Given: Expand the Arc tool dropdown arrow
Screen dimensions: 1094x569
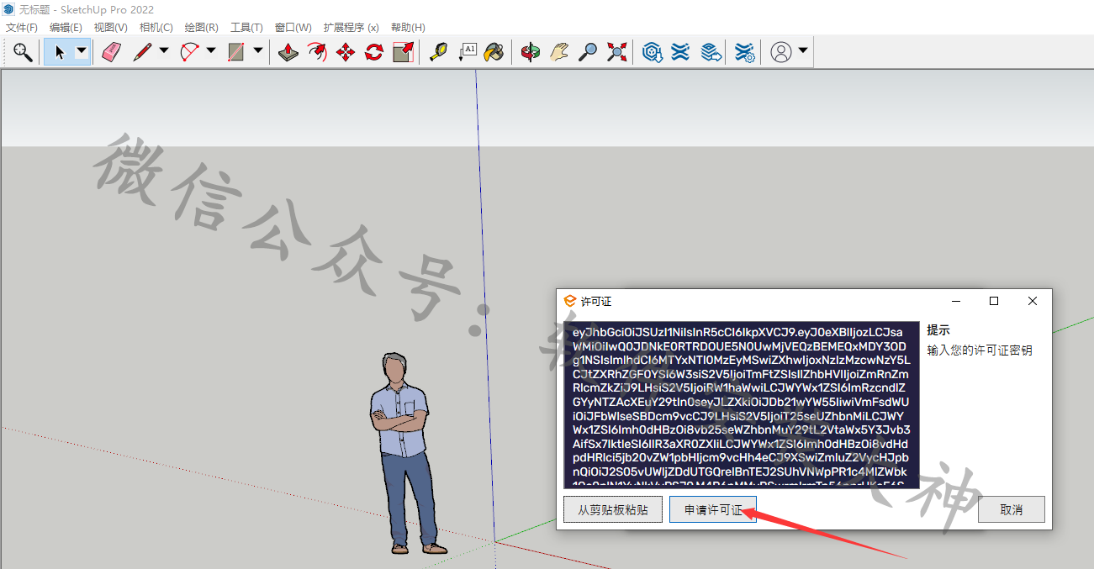Looking at the screenshot, I should click(x=211, y=51).
